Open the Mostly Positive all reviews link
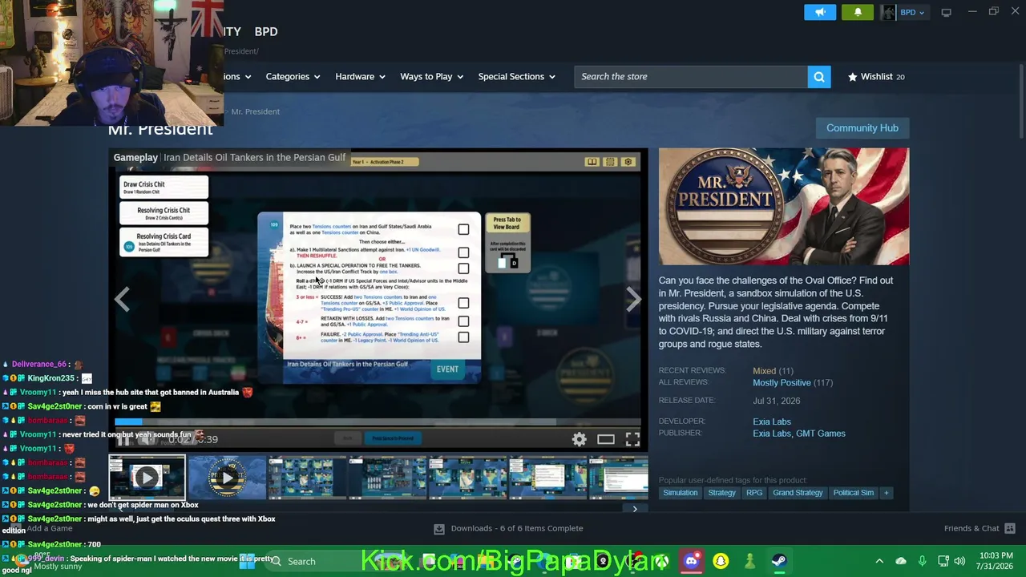The width and height of the screenshot is (1026, 577). 782,383
